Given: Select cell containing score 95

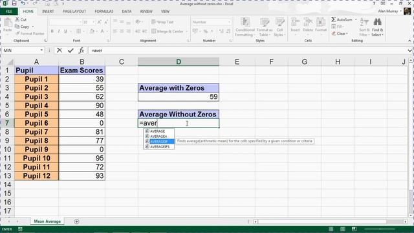Looking at the screenshot, I should [82, 158].
